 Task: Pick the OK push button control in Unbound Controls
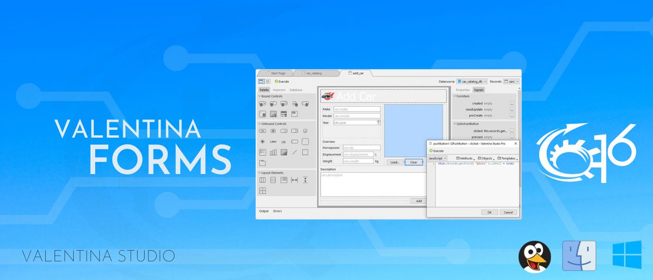pyautogui.click(x=263, y=131)
